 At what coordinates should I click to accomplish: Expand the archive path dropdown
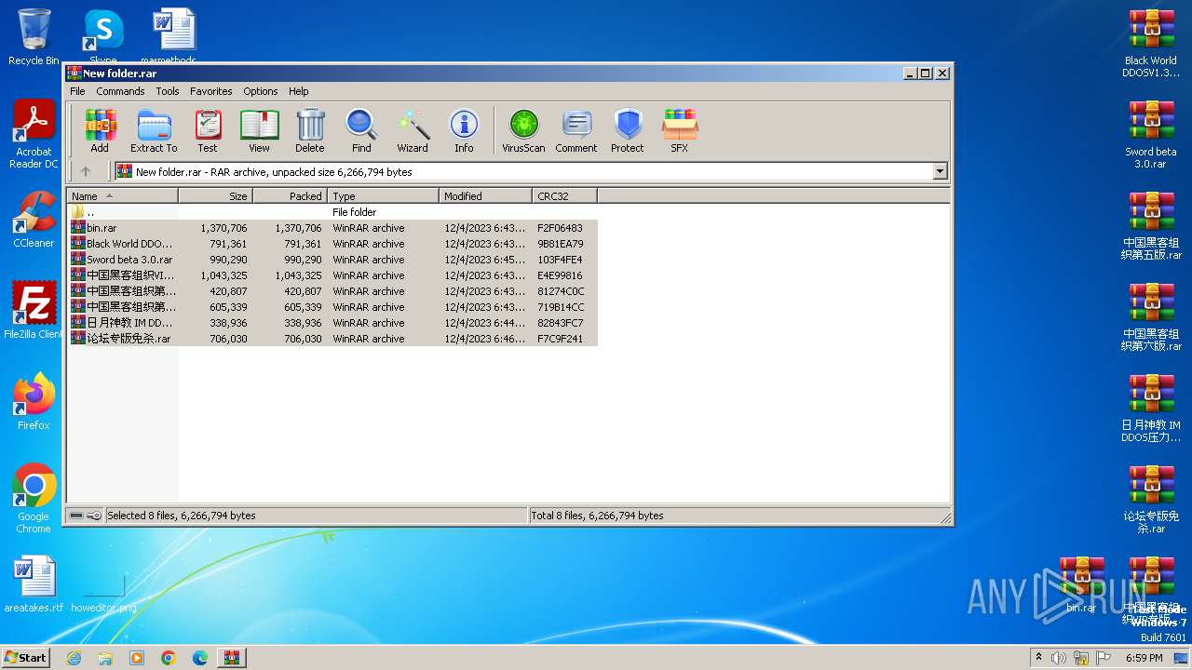[940, 171]
